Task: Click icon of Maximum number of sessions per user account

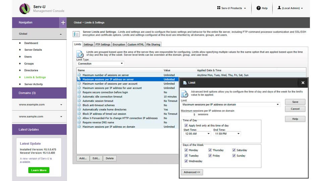Action: pyautogui.click(x=79, y=83)
